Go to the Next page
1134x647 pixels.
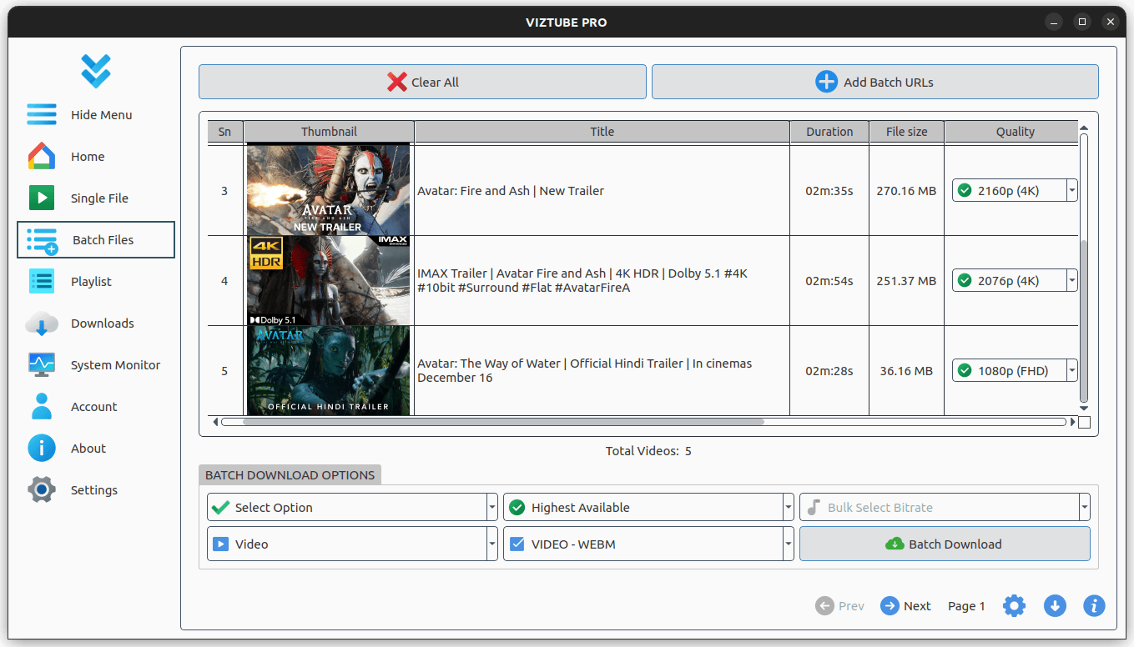tap(905, 606)
